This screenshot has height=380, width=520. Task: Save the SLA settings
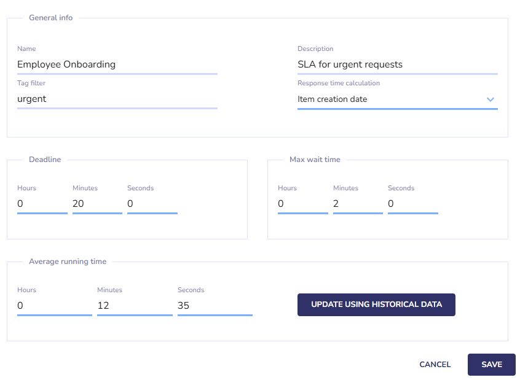[492, 365]
